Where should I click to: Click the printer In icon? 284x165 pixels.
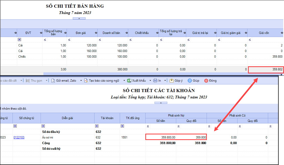[x=155, y=81]
